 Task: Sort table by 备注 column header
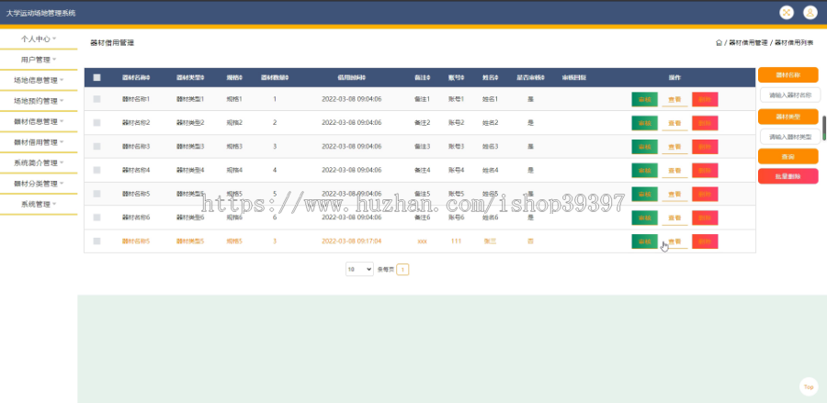422,77
